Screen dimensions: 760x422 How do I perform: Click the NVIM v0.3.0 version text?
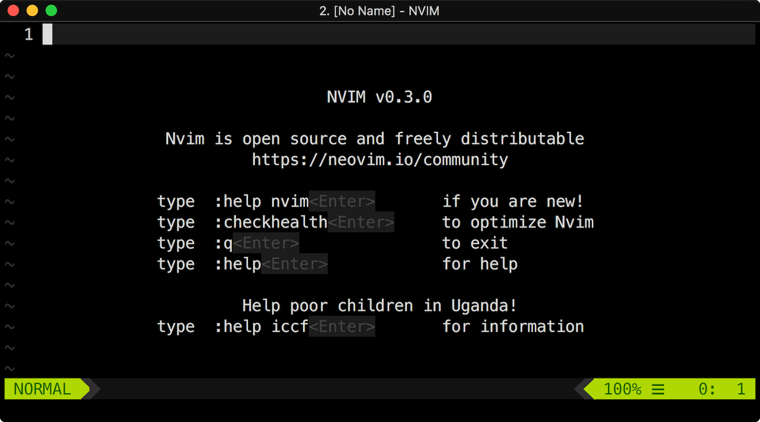pos(379,96)
